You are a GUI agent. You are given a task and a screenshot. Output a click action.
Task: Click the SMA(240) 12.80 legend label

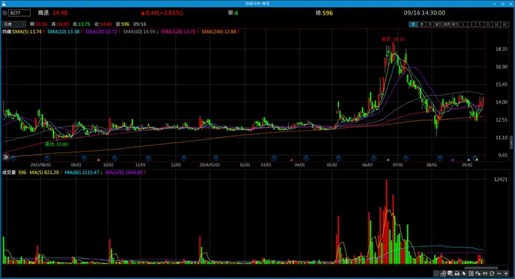coord(219,31)
